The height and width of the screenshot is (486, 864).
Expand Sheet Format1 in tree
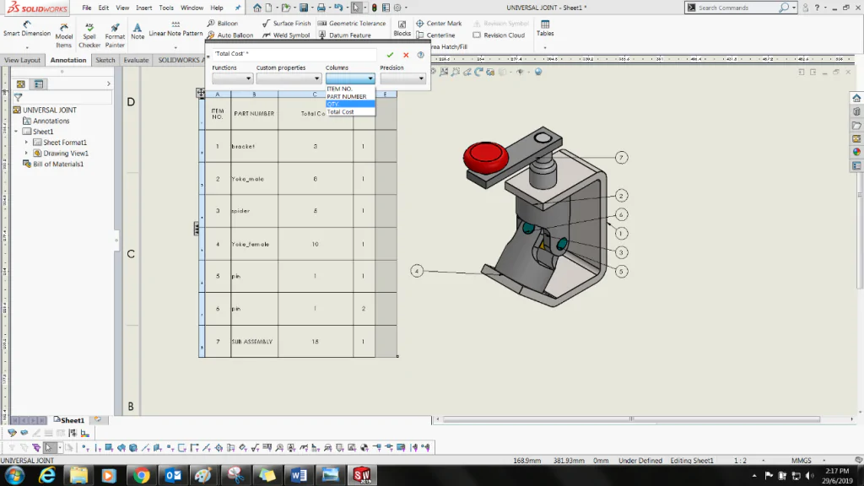(26, 142)
